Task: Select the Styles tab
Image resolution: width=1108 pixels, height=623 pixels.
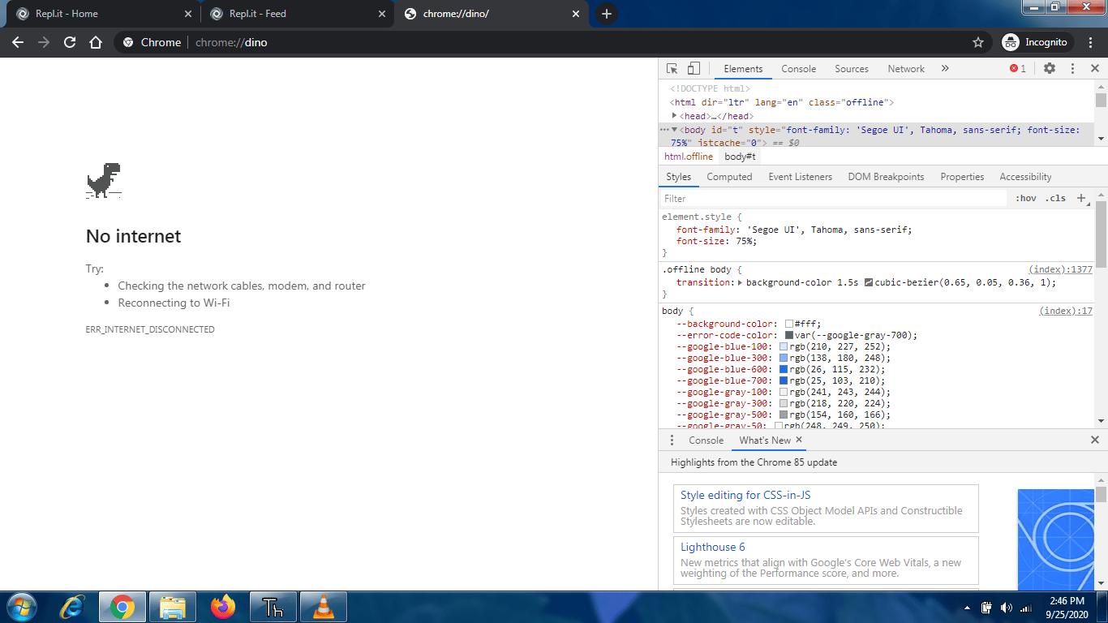Action: [679, 177]
